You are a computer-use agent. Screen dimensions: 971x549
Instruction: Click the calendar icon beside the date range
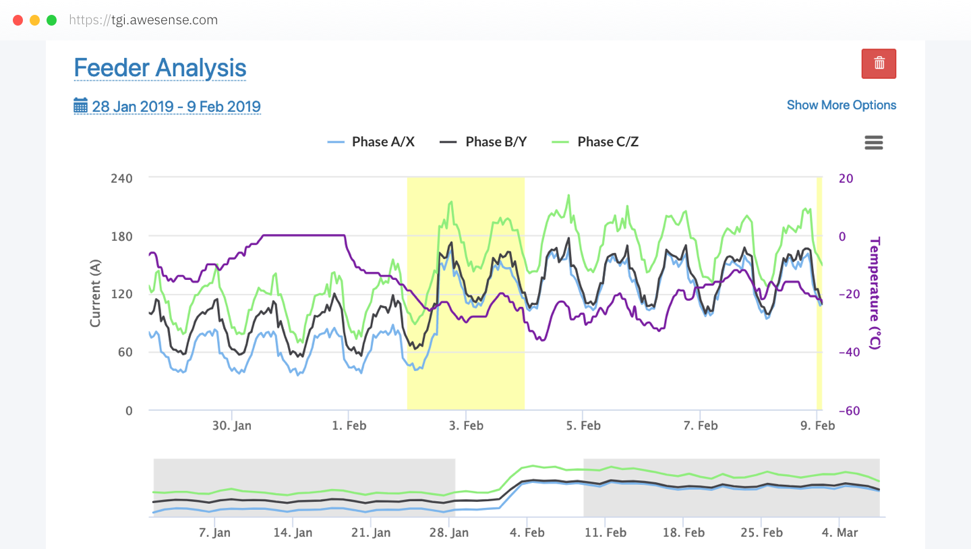point(81,105)
